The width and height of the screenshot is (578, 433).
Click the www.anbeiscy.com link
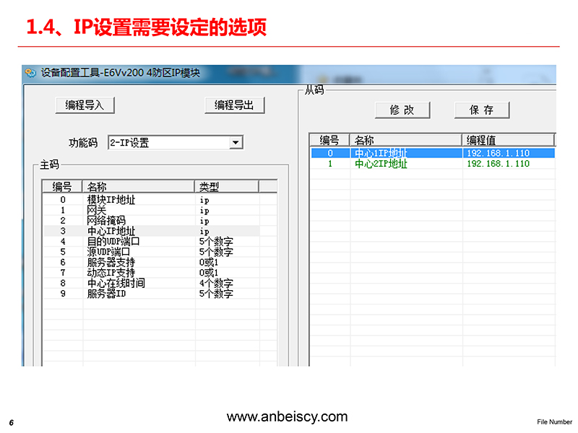click(x=287, y=416)
